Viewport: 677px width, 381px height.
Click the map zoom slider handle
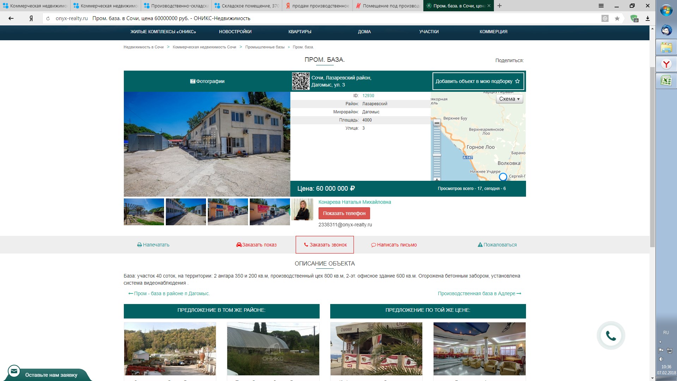tap(437, 155)
